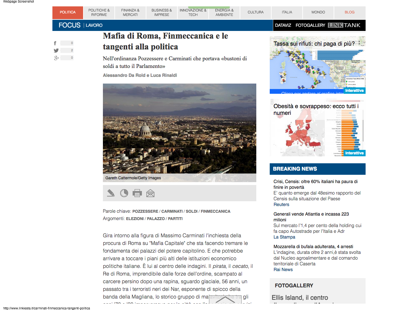This screenshot has width=418, height=310.
Task: Open PALAZZO topic
Action: pyautogui.click(x=156, y=219)
